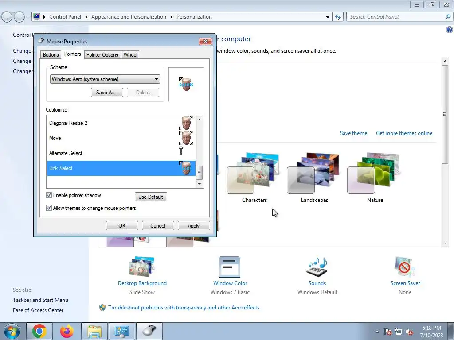The image size is (454, 340).
Task: Click the Customize list scroll-up arrow
Action: [x=200, y=120]
